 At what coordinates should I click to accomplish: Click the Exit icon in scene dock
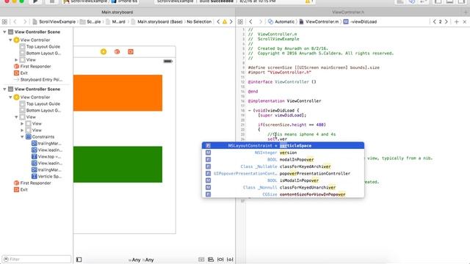point(131,52)
